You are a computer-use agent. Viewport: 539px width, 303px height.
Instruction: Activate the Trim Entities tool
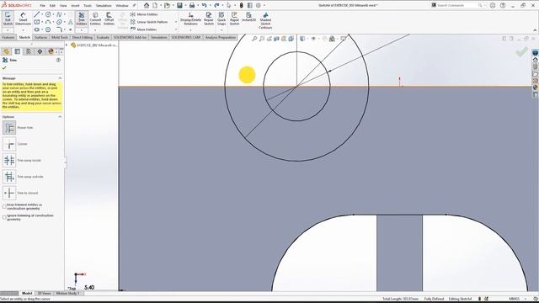pyautogui.click(x=82, y=19)
